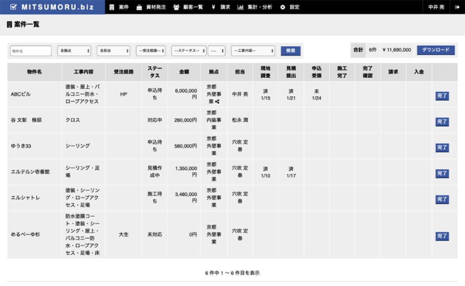Open the 請求 yen icon in the navbar
Viewport: 465px width, 286px height.
(x=213, y=7)
